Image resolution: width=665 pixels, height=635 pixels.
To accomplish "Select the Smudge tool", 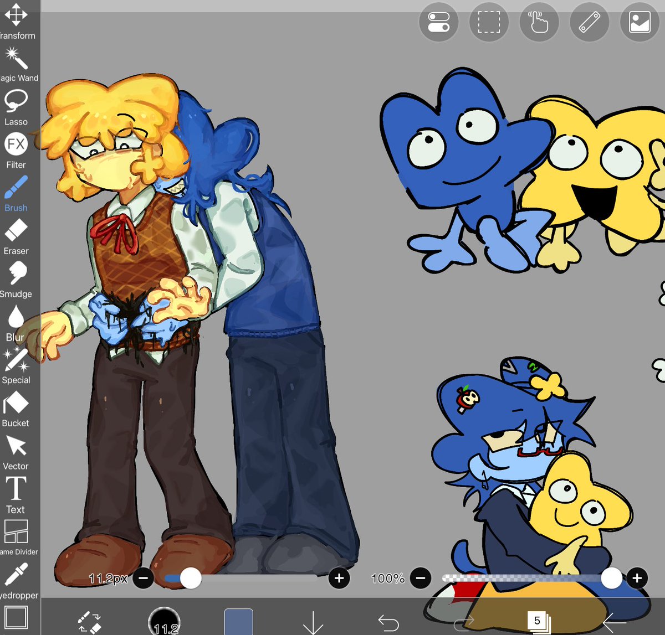I will pyautogui.click(x=16, y=280).
